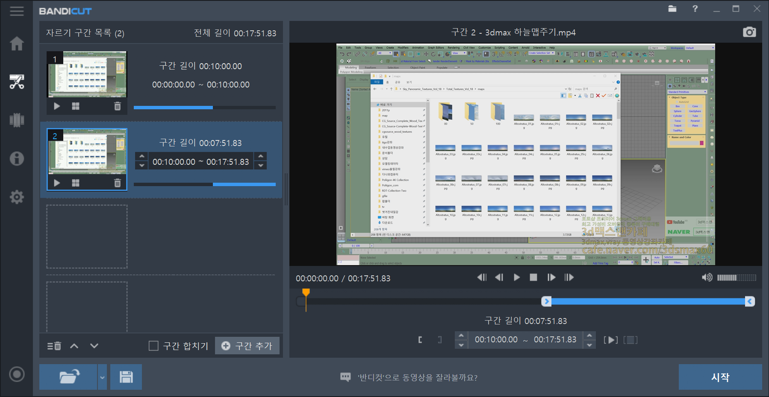
Task: Decrease segment 2 end time stepper
Action: [x=261, y=166]
